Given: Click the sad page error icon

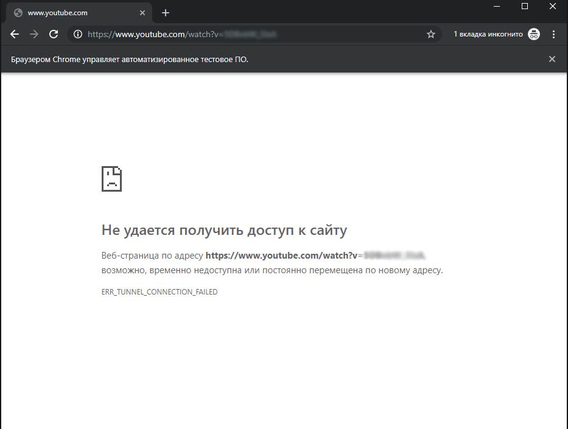Looking at the screenshot, I should [111, 178].
